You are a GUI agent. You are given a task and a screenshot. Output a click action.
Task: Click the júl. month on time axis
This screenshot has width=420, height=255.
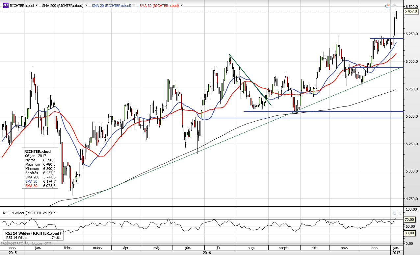tap(220, 248)
